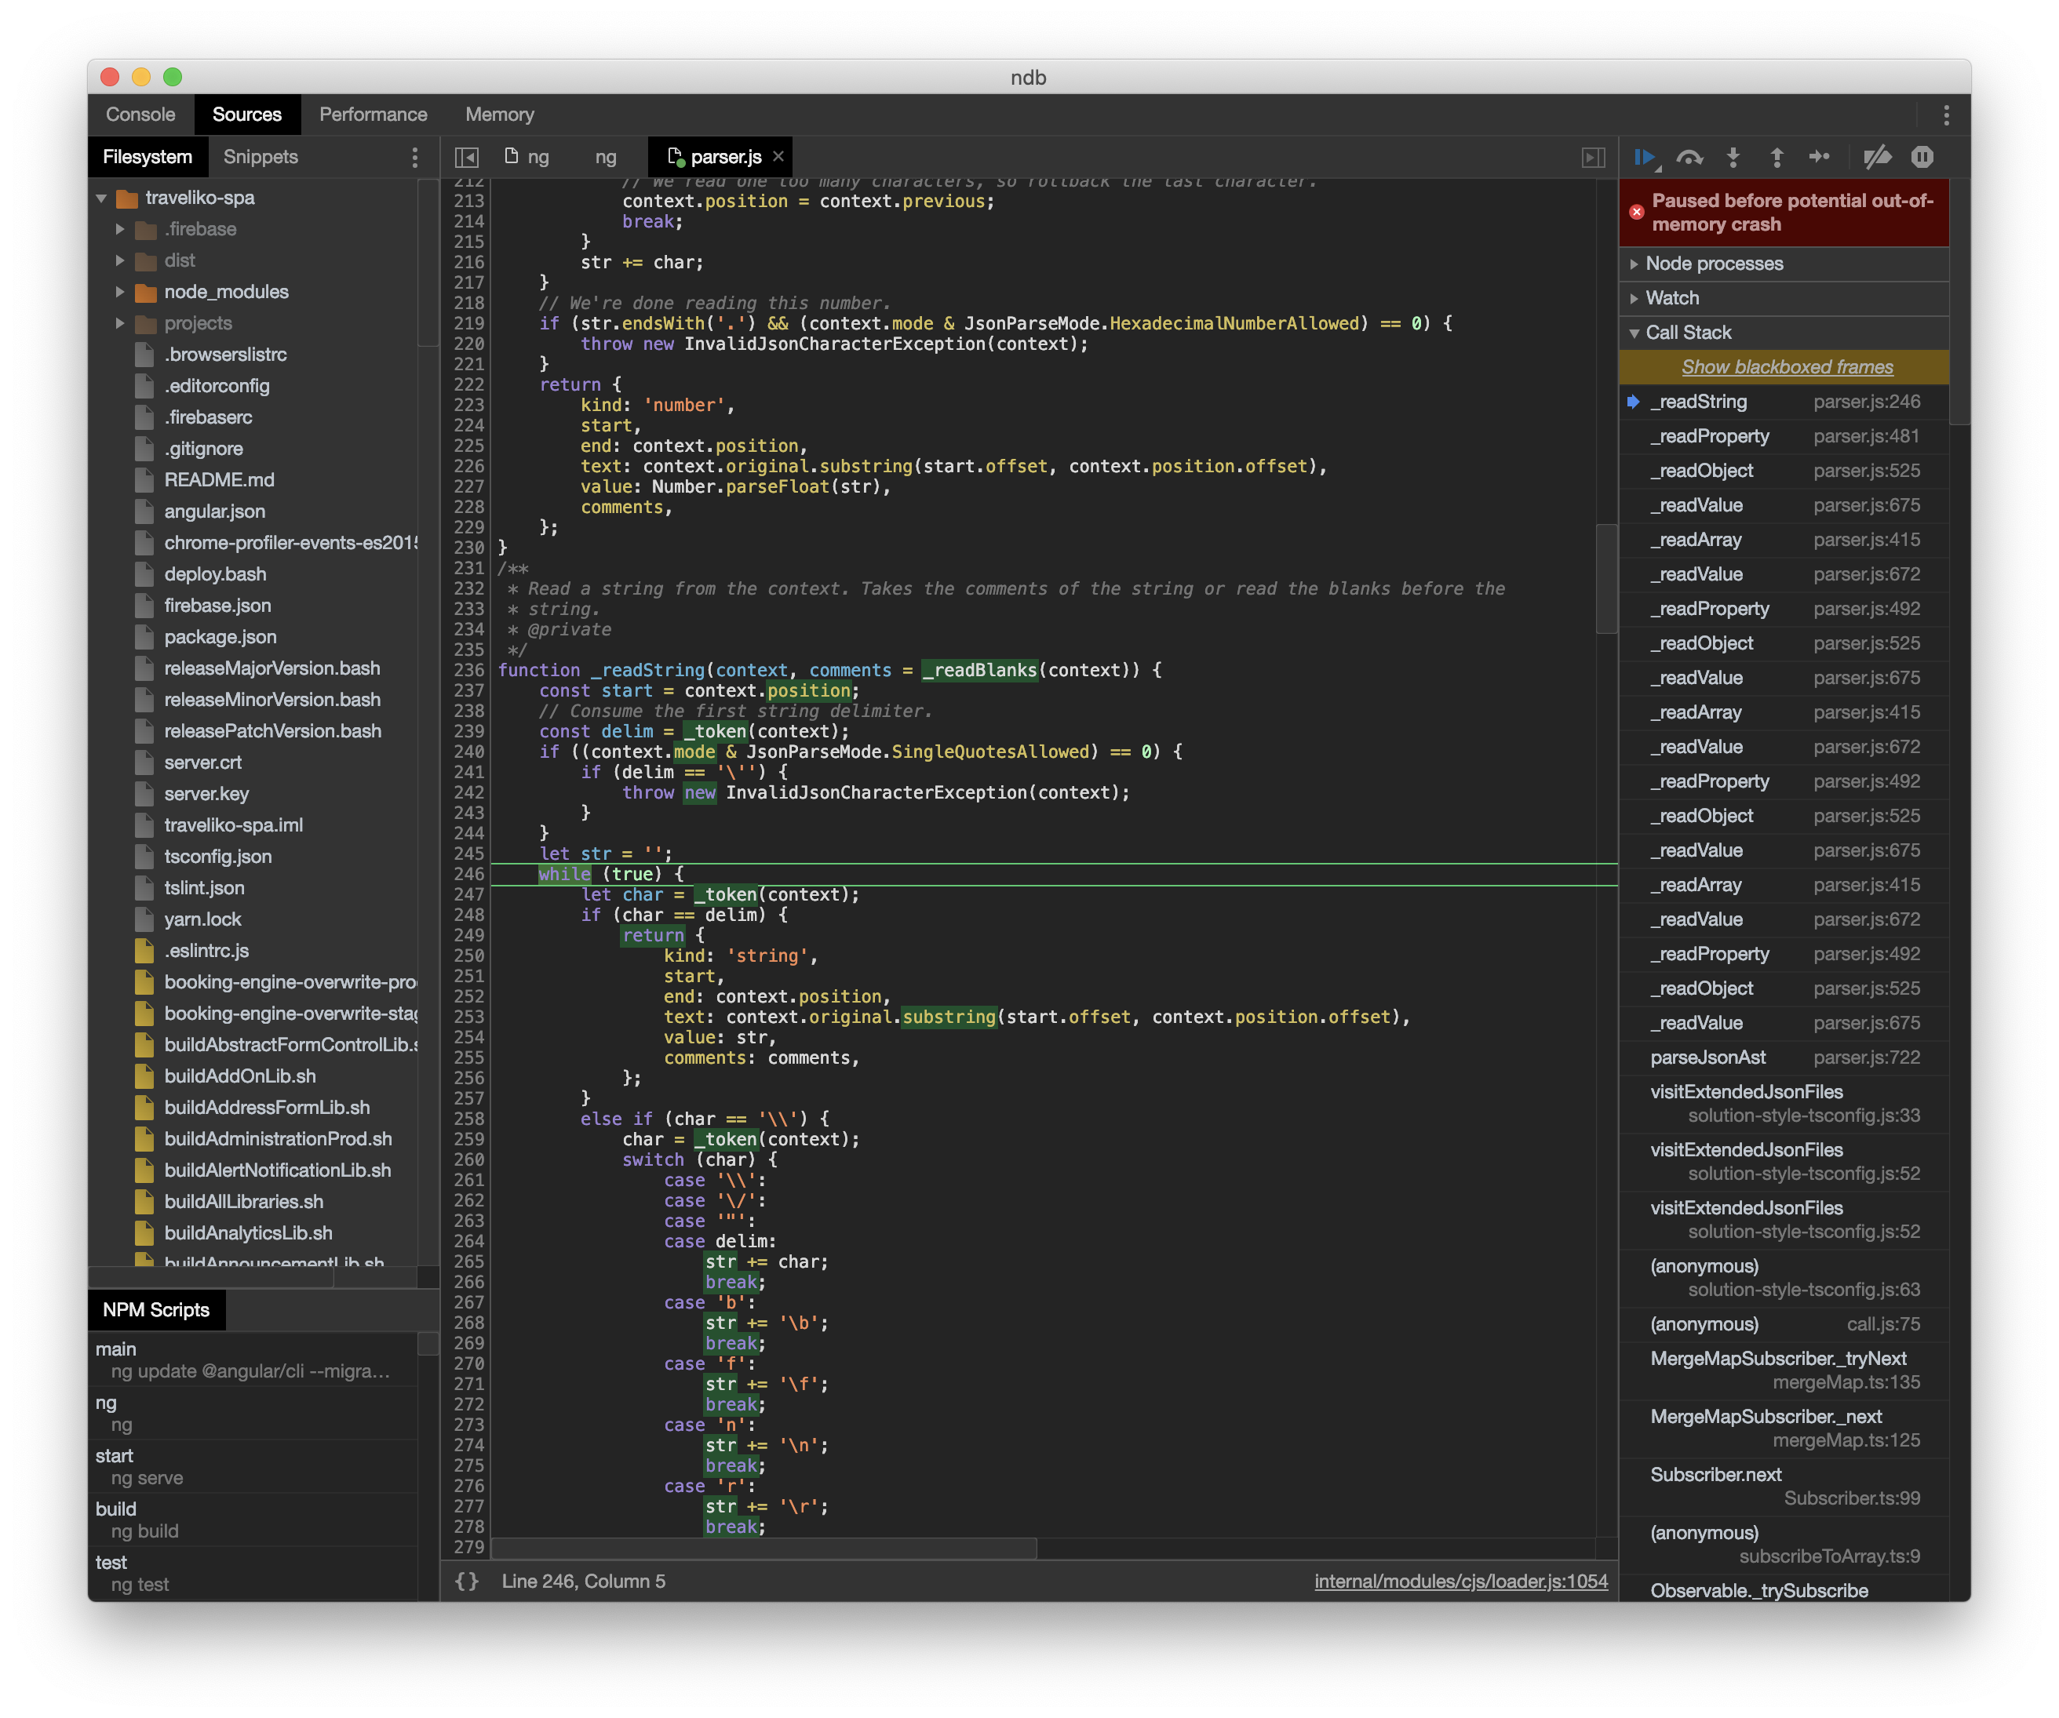The height and width of the screenshot is (1718, 2059).
Task: Expand the dist folder
Action: coord(119,260)
